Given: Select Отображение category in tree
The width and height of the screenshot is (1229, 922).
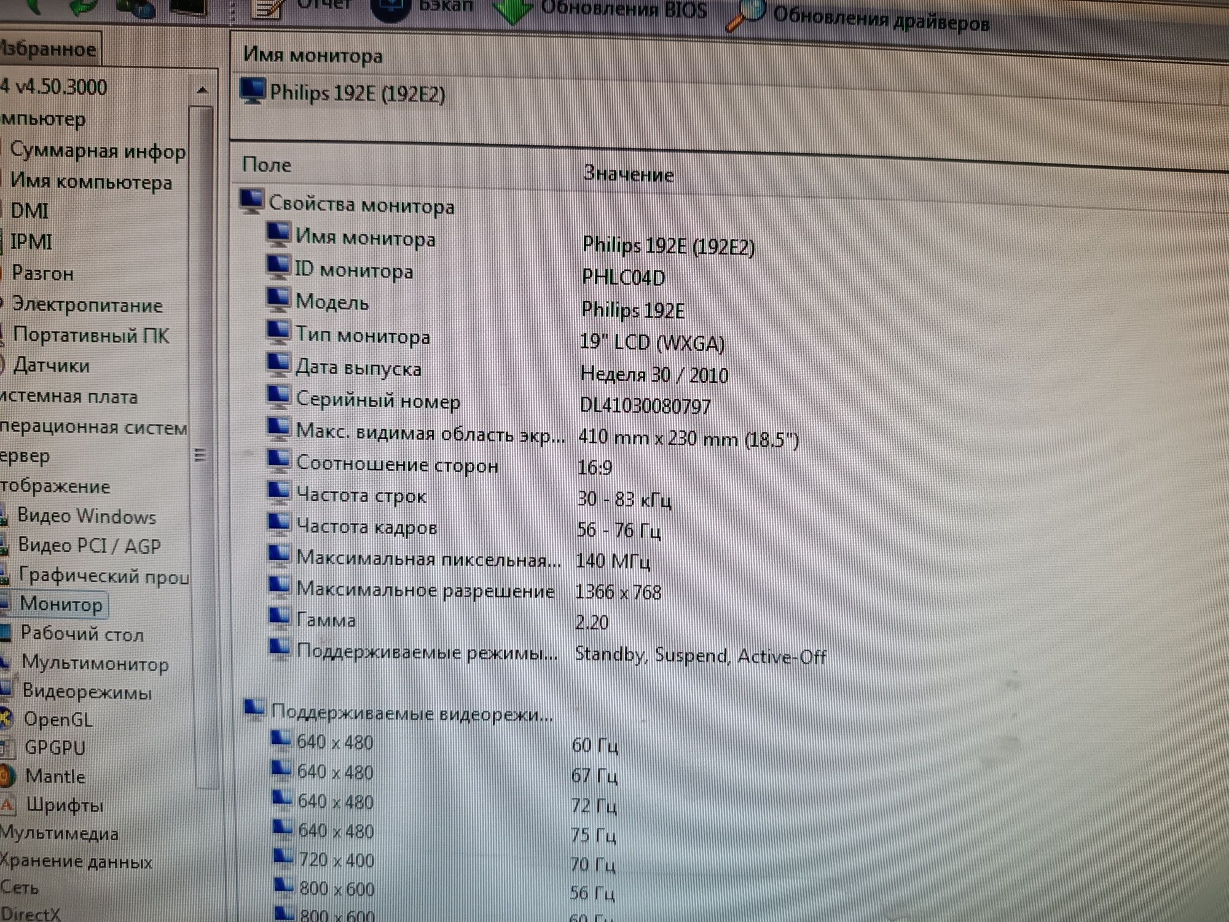Looking at the screenshot, I should pos(55,486).
